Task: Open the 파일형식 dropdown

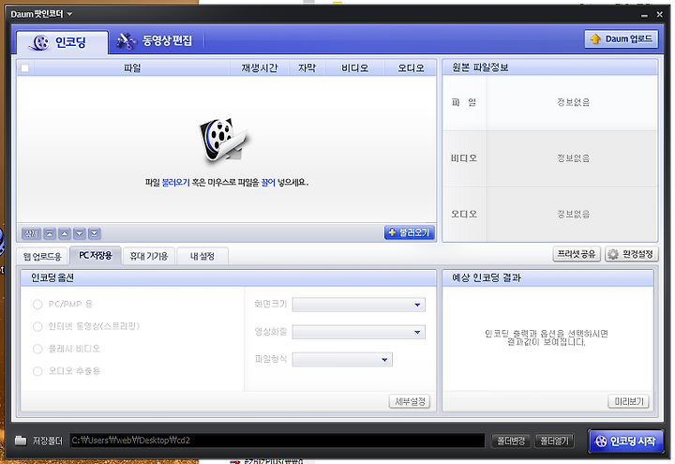Action: click(x=342, y=360)
